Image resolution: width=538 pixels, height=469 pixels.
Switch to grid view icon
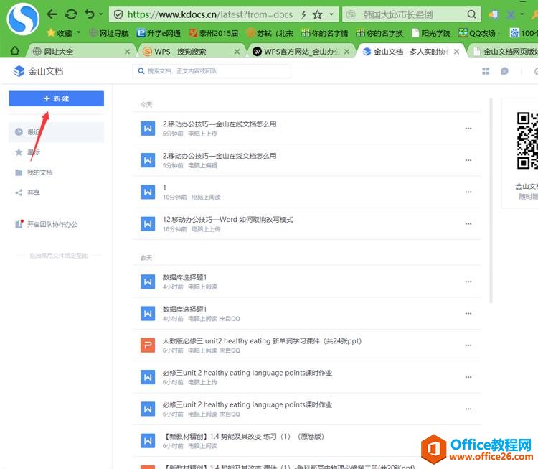tap(486, 71)
